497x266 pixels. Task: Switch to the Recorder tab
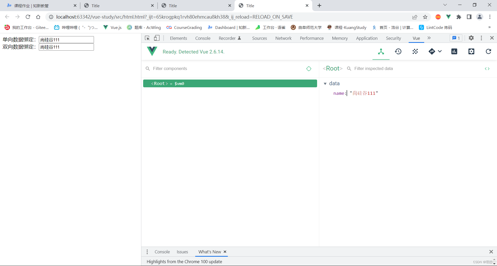click(x=230, y=38)
